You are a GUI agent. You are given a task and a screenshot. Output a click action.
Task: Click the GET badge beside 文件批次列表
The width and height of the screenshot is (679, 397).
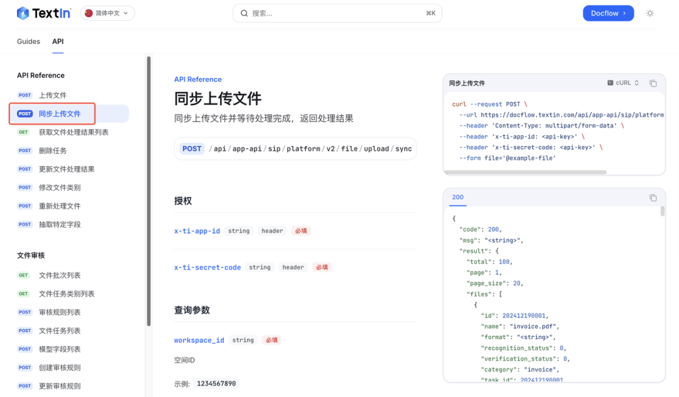(24, 276)
